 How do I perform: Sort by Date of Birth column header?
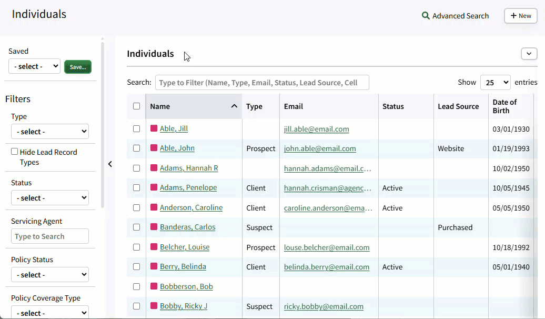click(x=511, y=106)
